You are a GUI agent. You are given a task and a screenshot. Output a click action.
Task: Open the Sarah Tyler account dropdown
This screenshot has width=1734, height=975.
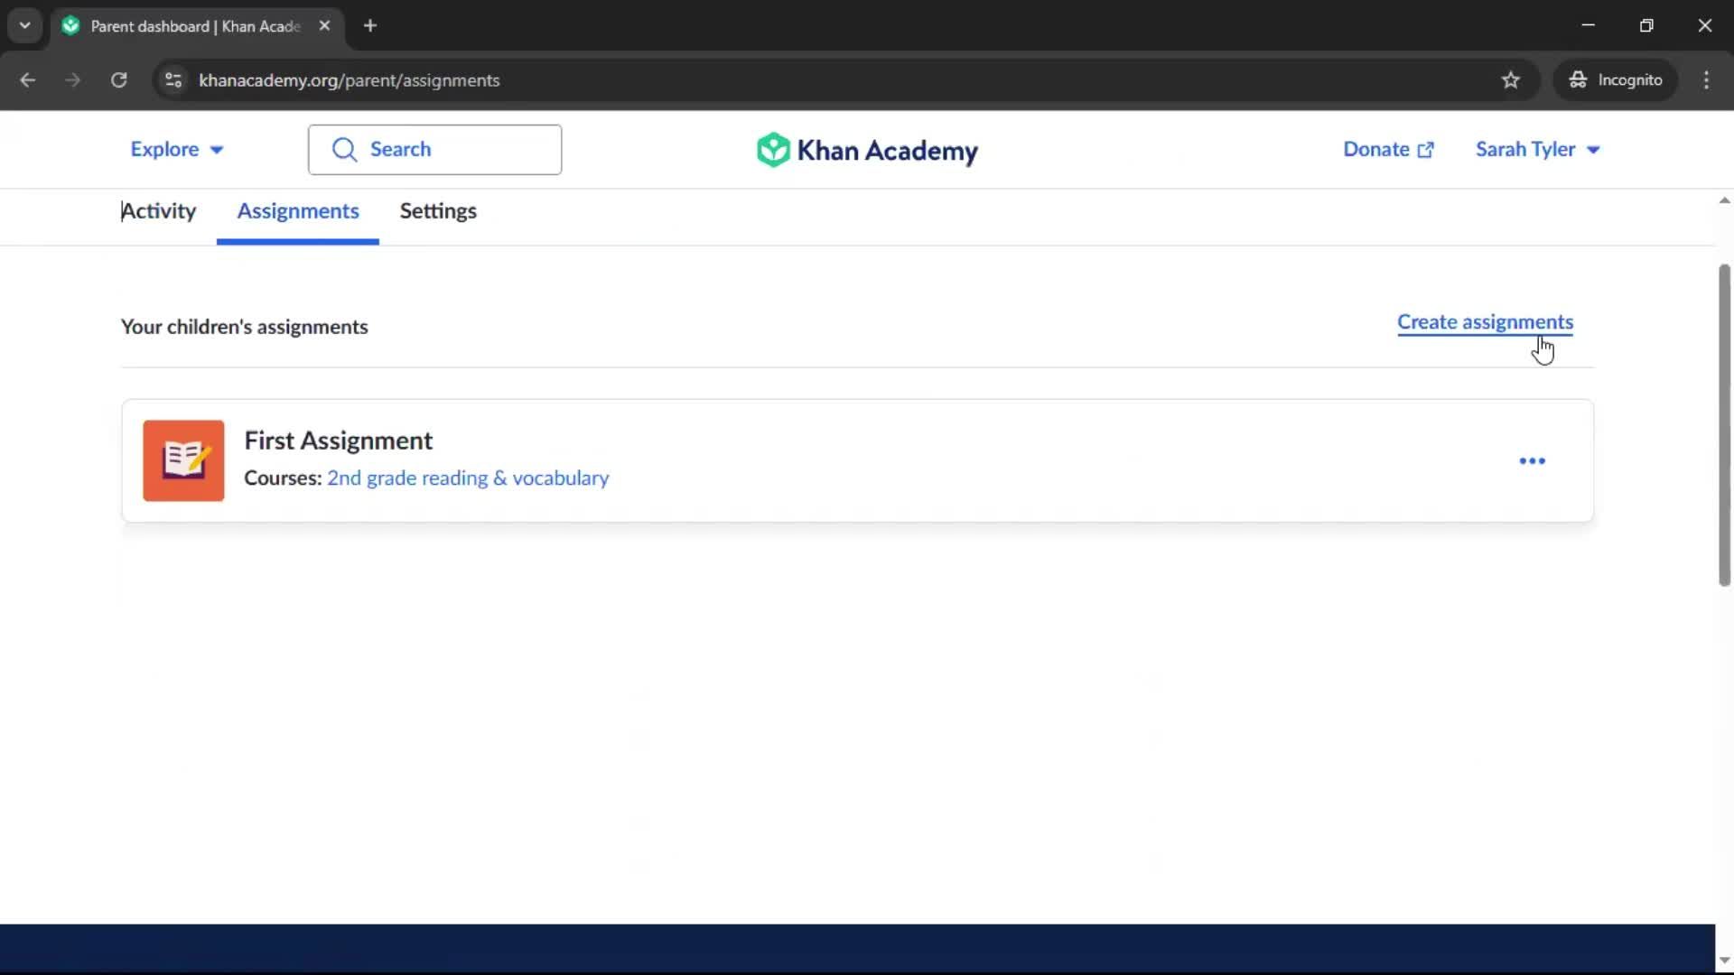pos(1537,150)
